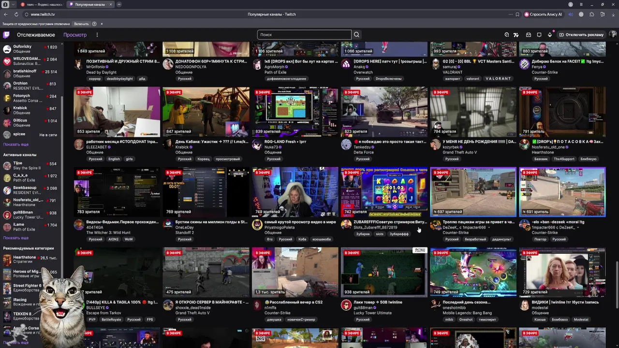Viewport: 619px width, 348px height.
Task: Open the bits purchase icon with pink dot
Action: pyautogui.click(x=550, y=35)
